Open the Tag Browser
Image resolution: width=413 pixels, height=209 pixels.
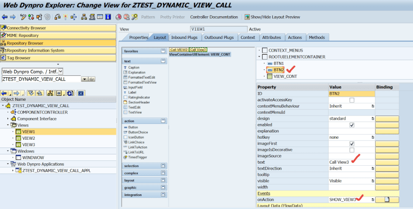(x=58, y=58)
